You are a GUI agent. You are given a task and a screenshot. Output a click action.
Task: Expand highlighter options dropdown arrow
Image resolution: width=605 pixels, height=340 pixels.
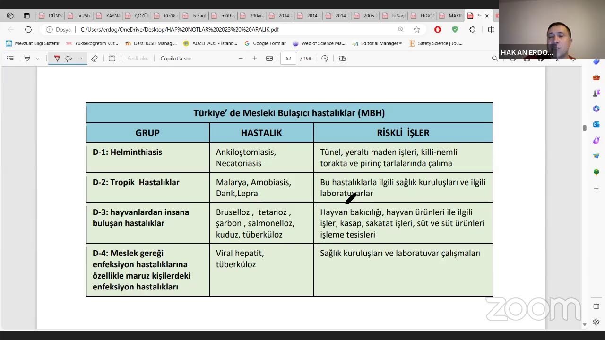click(x=37, y=59)
